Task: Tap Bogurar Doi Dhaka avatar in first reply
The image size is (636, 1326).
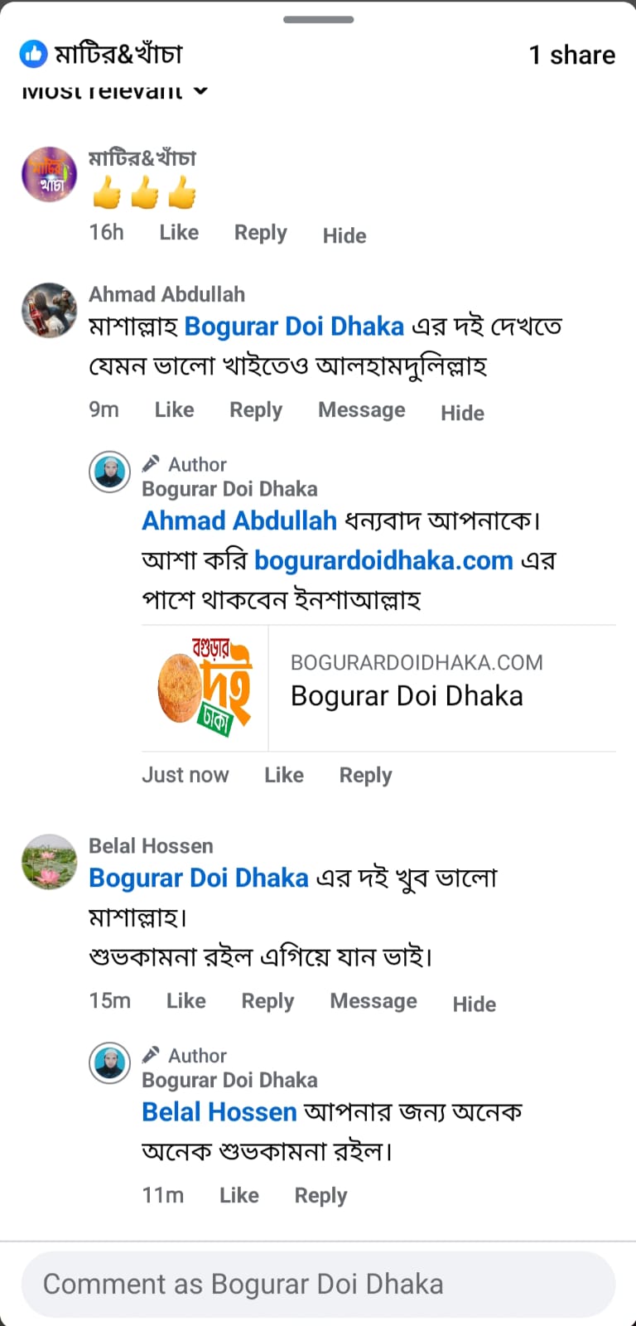Action: (109, 472)
